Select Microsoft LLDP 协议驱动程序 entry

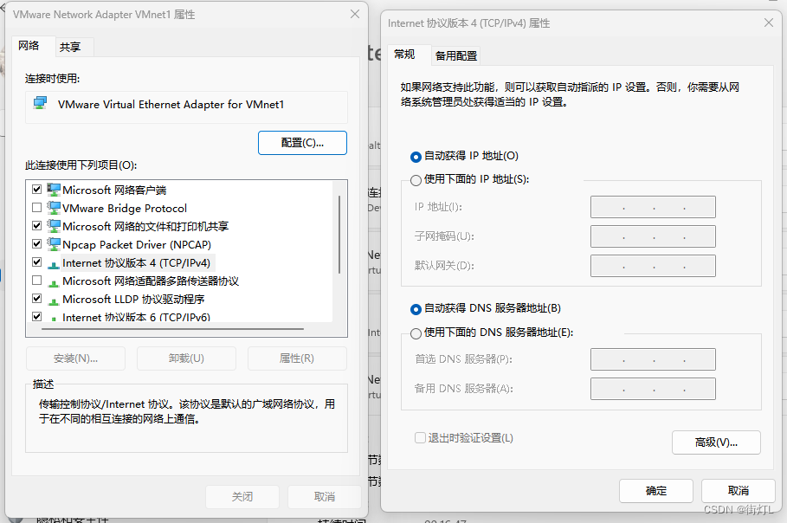[133, 300]
